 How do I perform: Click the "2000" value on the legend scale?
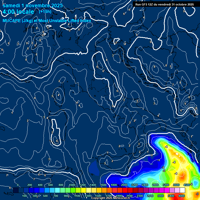(124, 185)
